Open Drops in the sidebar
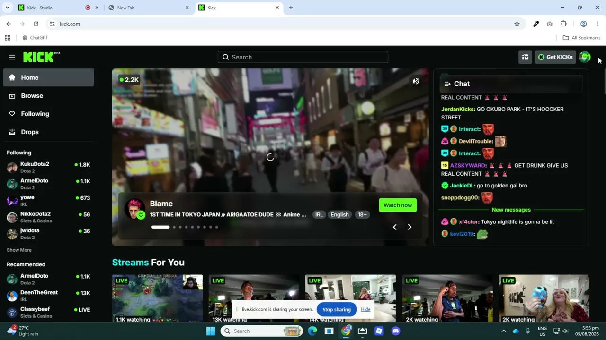The width and height of the screenshot is (606, 340). tap(48, 132)
